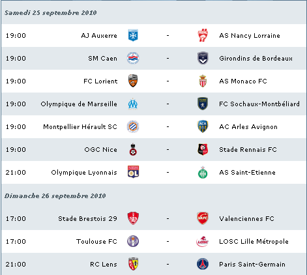Click the score dash for Lyonnais match
Screen dimensions: 307x275
coord(168,172)
